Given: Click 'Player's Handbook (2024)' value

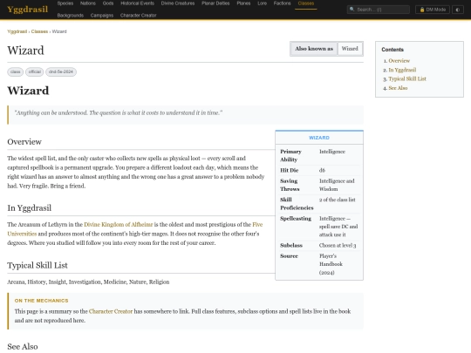Looking at the screenshot, I should tap(331, 264).
